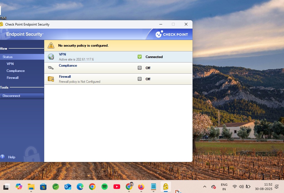Click the Check Point logo
284x193 pixels.
[172, 34]
